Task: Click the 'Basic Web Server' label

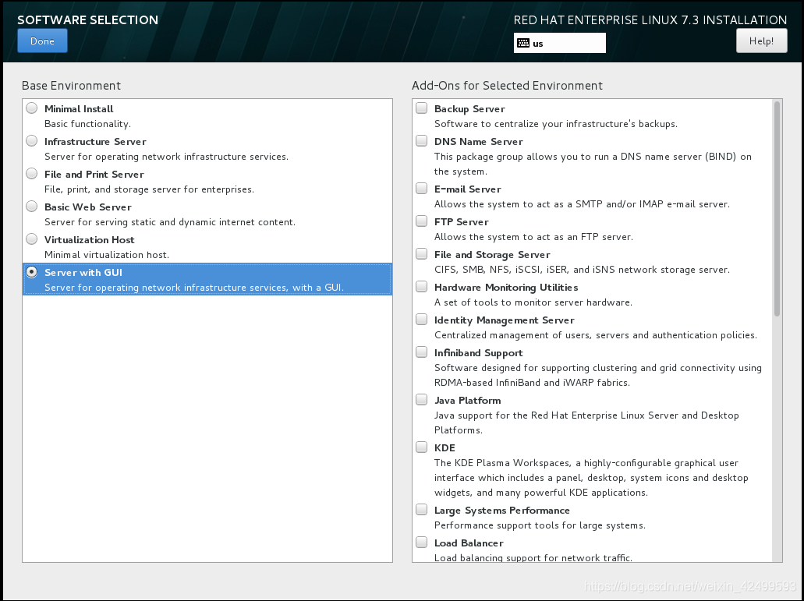Action: click(88, 207)
